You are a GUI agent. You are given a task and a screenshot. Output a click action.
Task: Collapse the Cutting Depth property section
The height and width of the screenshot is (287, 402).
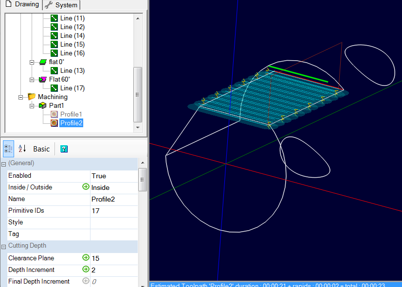click(3, 246)
